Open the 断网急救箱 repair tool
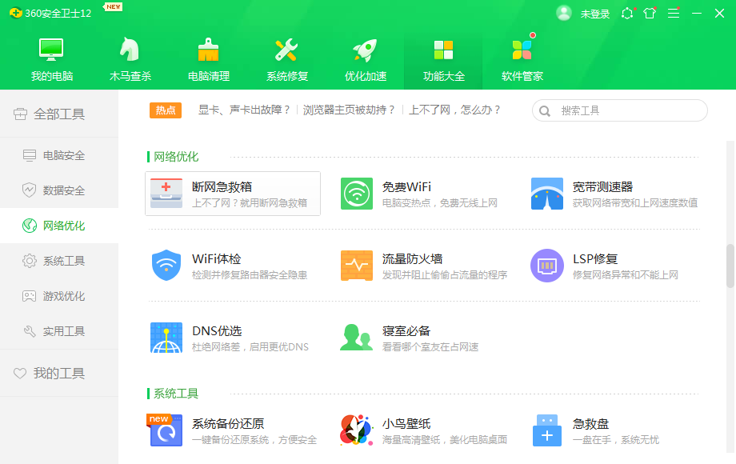This screenshot has height=464, width=736. pos(224,192)
